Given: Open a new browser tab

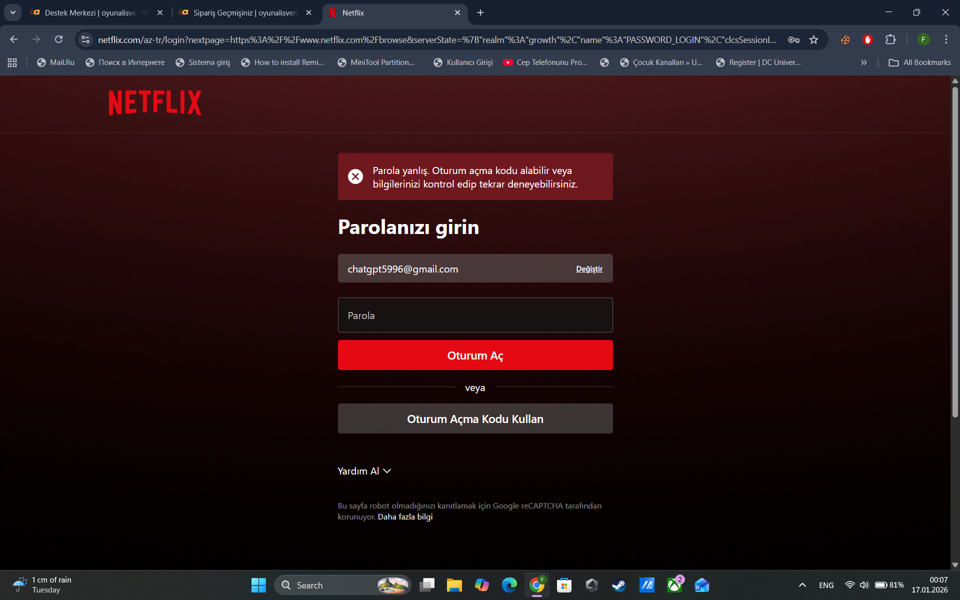Looking at the screenshot, I should click(480, 12).
